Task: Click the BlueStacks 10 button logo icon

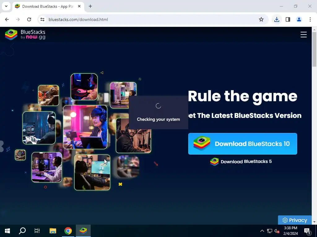Action: [x=202, y=143]
